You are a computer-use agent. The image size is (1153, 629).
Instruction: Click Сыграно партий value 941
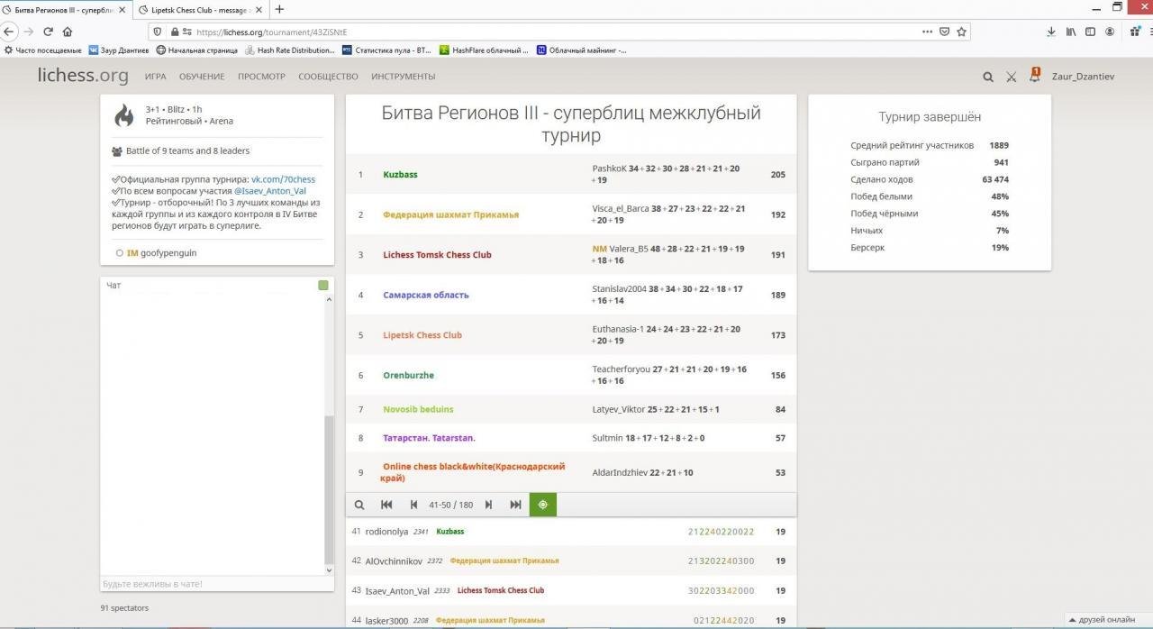click(1001, 162)
